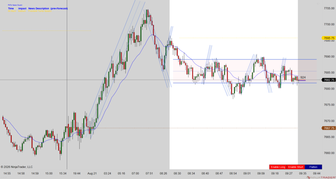This screenshot has width=336, height=179.
Task: Click the 14:55 time axis label
Action: (x=7, y=173)
